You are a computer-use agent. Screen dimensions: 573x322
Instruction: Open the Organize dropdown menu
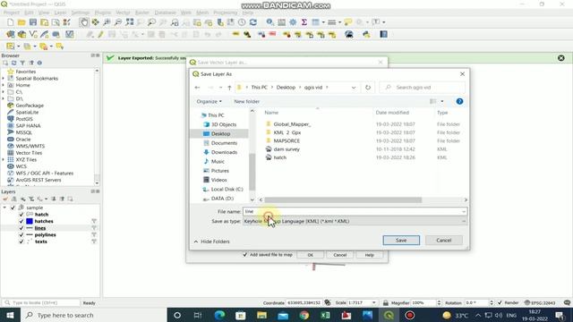209,101
